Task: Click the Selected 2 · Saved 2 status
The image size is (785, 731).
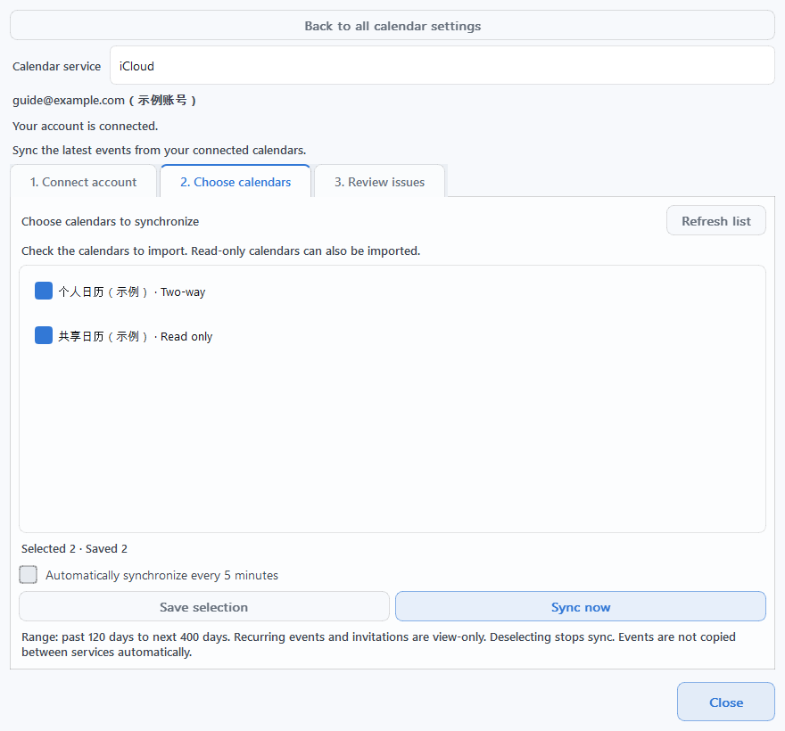Action: pos(74,548)
